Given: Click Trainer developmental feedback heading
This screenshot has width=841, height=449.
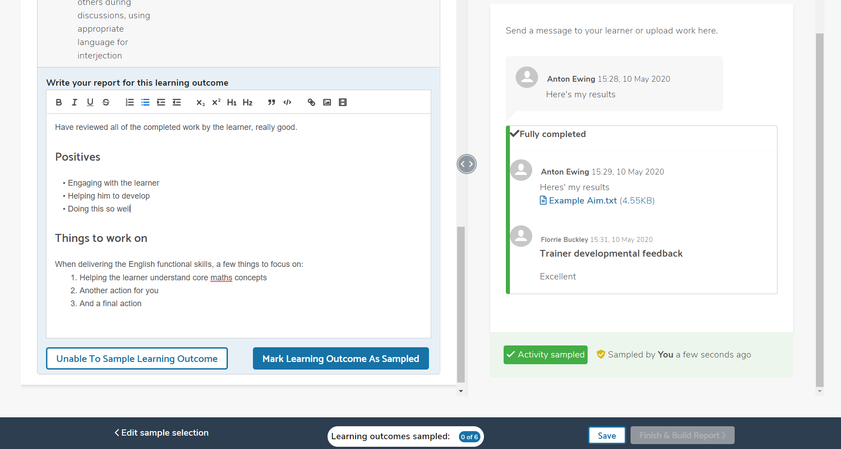Looking at the screenshot, I should click(x=611, y=254).
